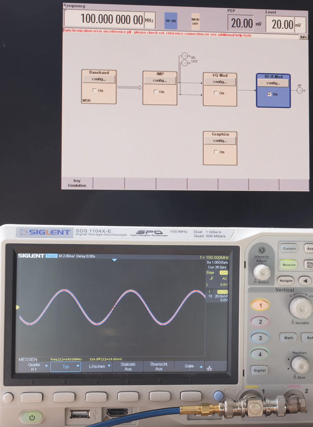Screen dimensions: 313x427
Task: Toggle channel 4 button
Action: (260, 354)
